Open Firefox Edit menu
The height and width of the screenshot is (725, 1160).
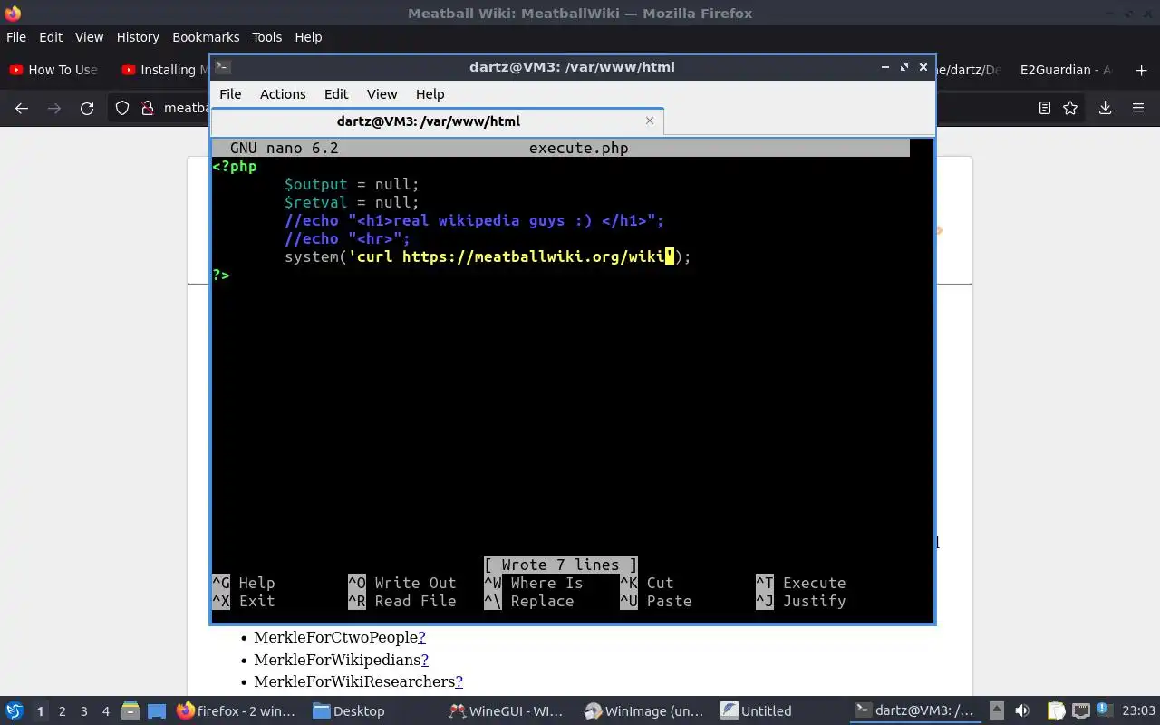[51, 37]
